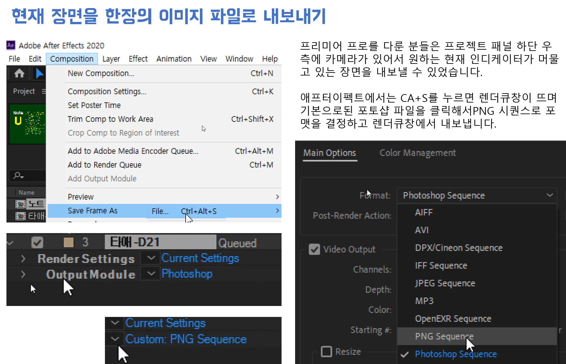
Task: Select MP3 format option
Action: (477, 301)
